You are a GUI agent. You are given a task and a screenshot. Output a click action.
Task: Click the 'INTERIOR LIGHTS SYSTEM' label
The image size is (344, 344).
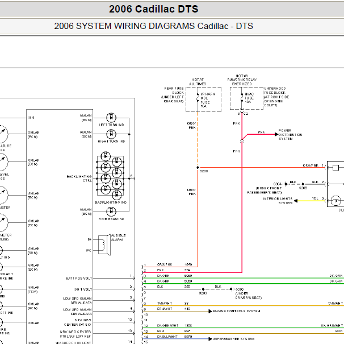tap(278, 201)
